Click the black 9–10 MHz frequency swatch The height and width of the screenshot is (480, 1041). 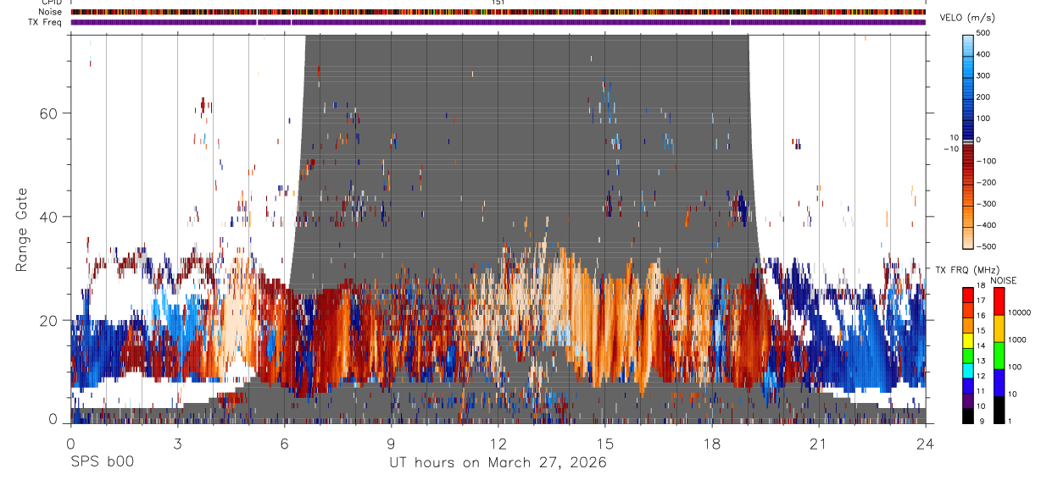tap(968, 415)
